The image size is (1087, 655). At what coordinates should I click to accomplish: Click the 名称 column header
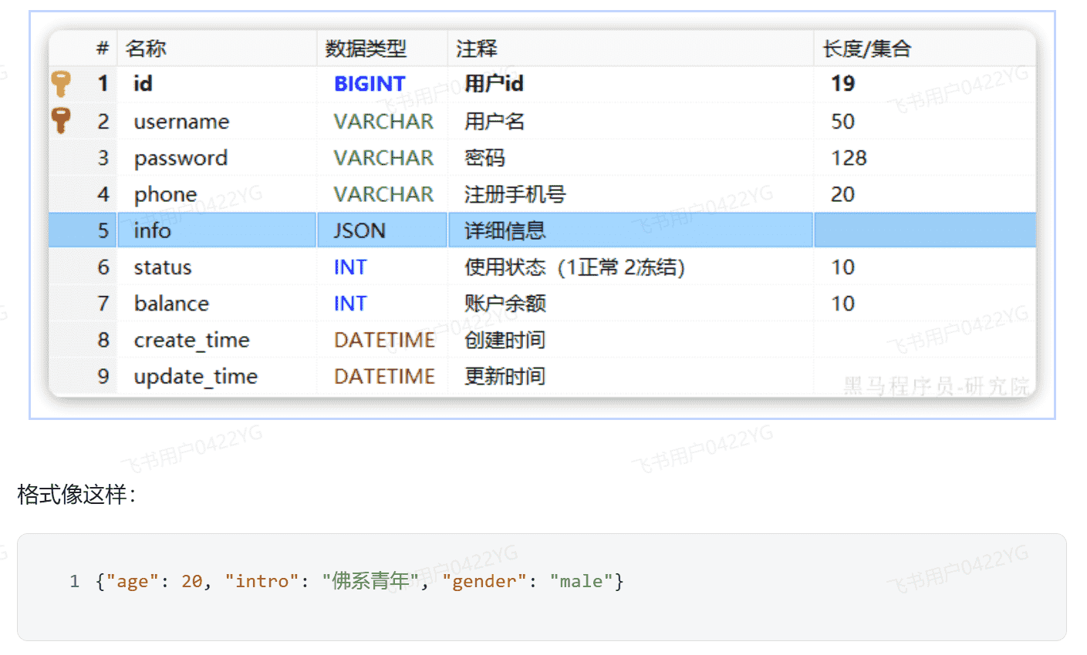(x=146, y=49)
